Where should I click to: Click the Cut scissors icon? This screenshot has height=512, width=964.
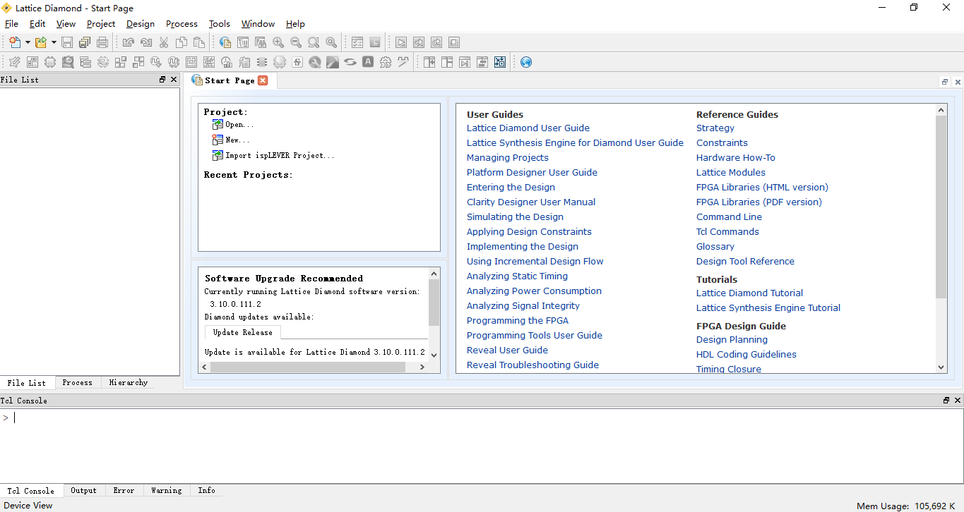(164, 42)
